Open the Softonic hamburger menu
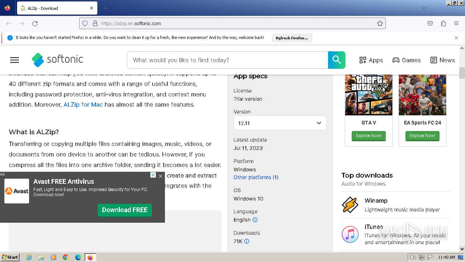Viewport: 465px width, 262px height. (15, 60)
